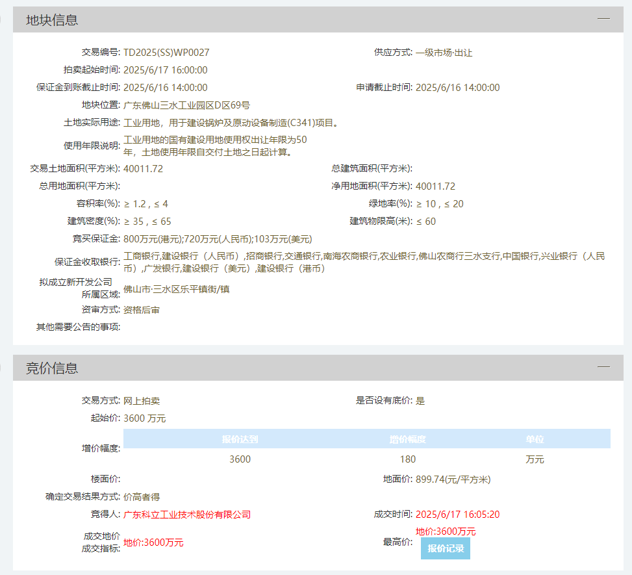Collapse the 地块信息 panel using the dash icon
Image resolution: width=632 pixels, height=575 pixels.
(603, 19)
